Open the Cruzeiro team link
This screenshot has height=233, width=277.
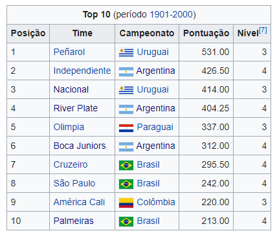coord(71,164)
